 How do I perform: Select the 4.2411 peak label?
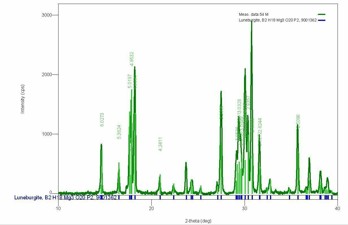coord(160,144)
